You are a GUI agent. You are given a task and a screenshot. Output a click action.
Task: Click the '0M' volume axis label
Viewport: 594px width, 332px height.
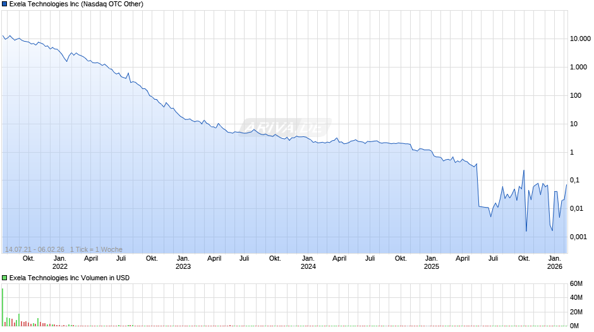pyautogui.click(x=574, y=326)
